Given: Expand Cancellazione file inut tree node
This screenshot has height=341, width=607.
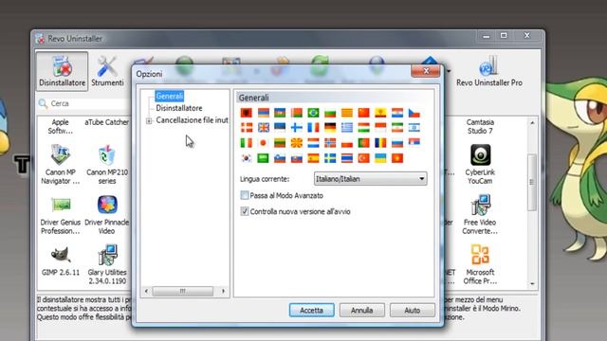Looking at the screenshot, I should coord(149,121).
